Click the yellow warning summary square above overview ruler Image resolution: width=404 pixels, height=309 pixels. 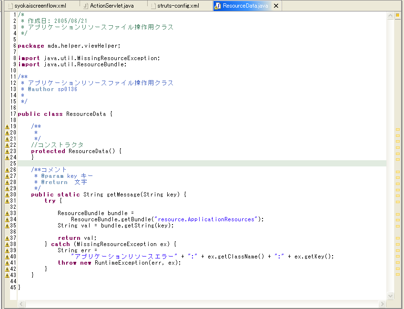(397, 15)
